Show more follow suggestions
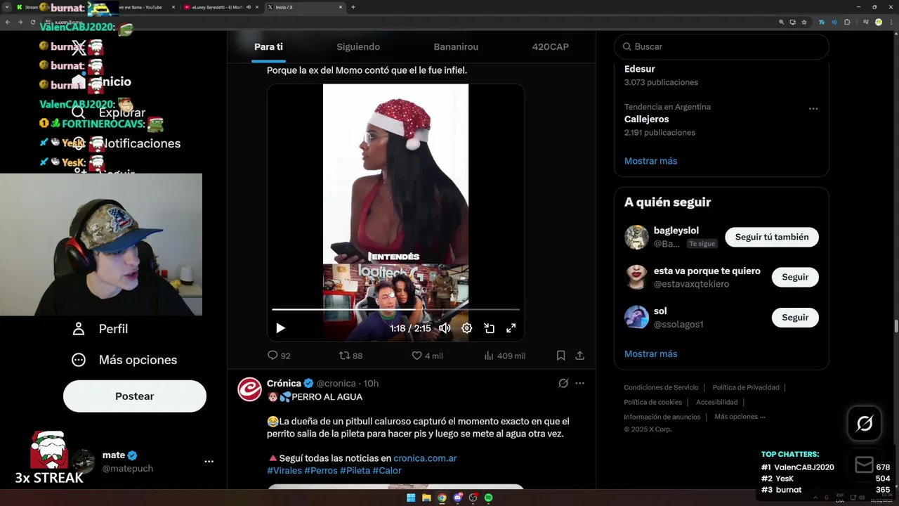The height and width of the screenshot is (506, 899). pyautogui.click(x=650, y=353)
